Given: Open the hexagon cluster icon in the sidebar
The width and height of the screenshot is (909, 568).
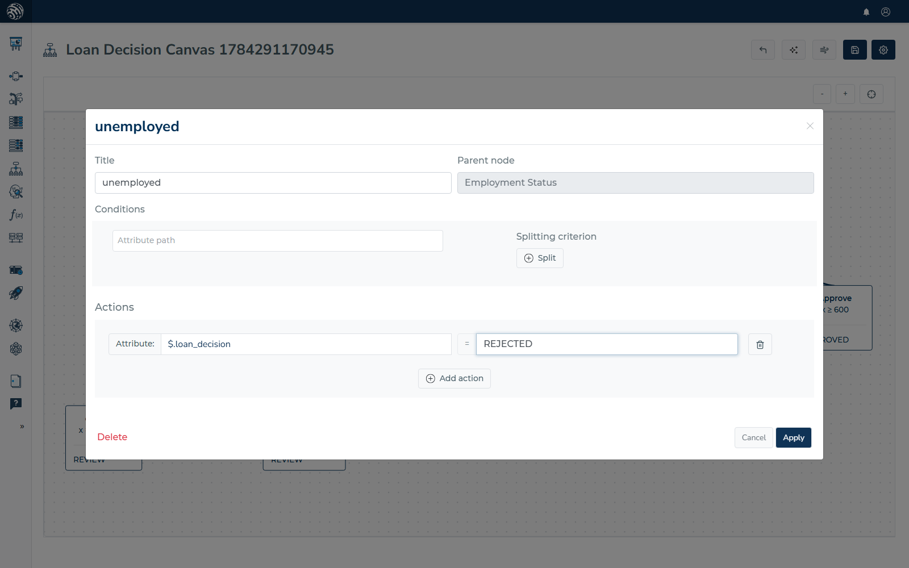Looking at the screenshot, I should (x=16, y=349).
